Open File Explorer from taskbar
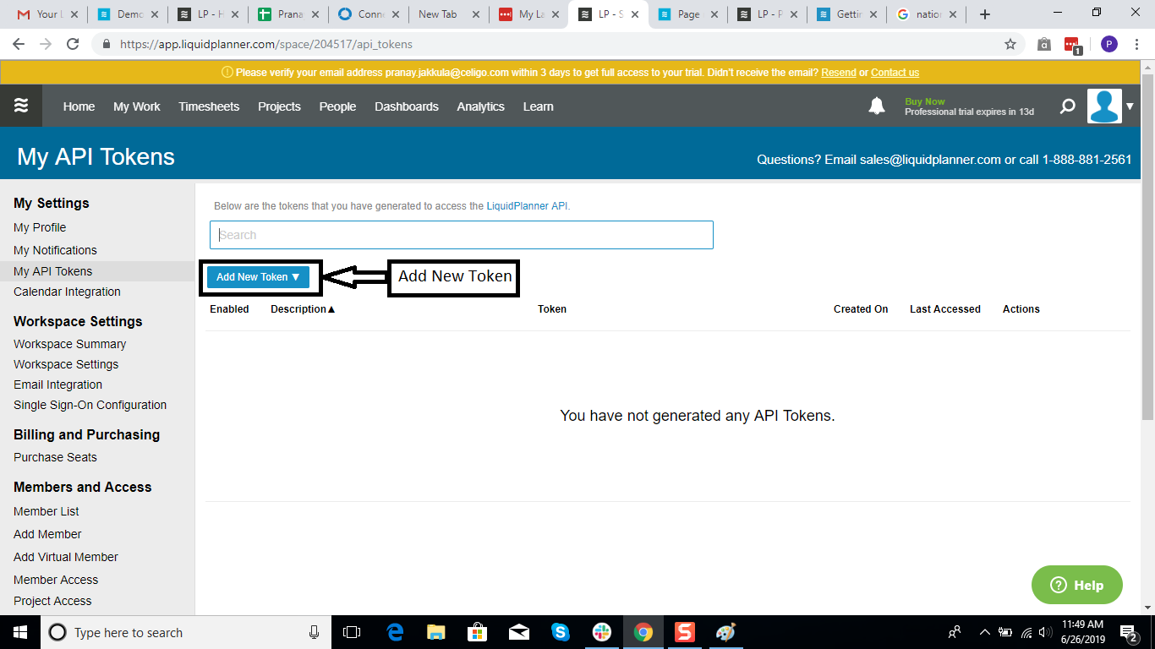1155x649 pixels. point(436,632)
